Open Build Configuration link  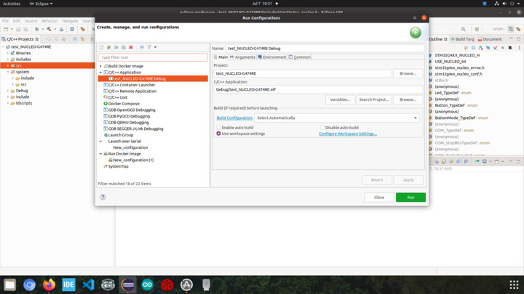(234, 118)
